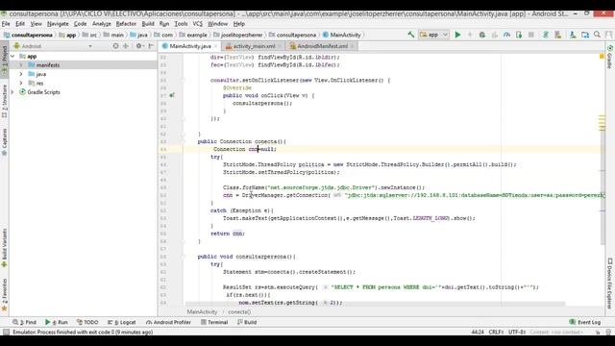
Task: Click the yellow inspection warning indicator
Action: 602,57
